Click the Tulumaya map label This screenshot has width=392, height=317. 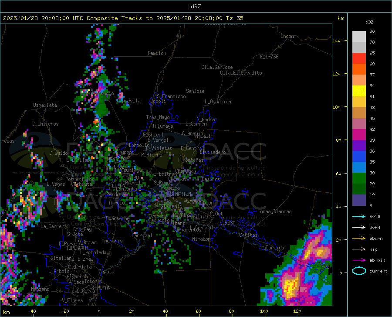coord(163,126)
